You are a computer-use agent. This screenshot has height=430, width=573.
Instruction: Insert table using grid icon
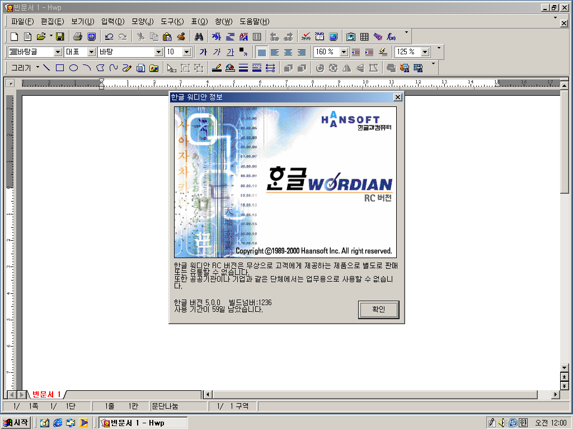click(x=364, y=36)
